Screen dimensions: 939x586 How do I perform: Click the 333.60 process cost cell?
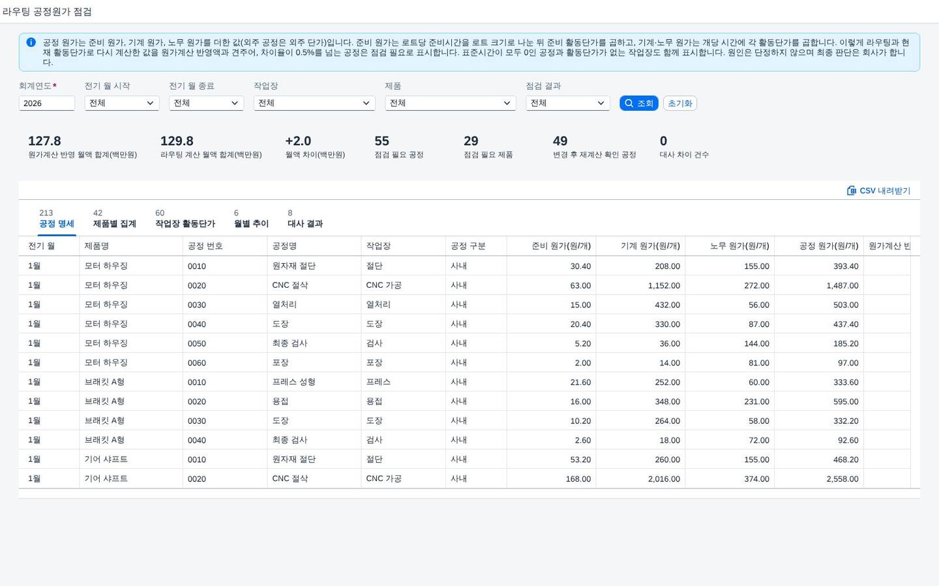(819, 382)
